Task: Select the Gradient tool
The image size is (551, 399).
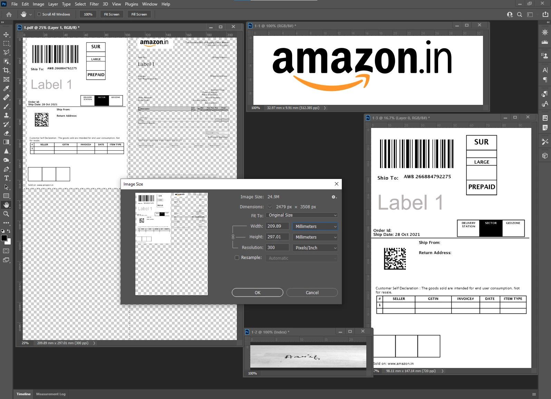Action: click(6, 142)
